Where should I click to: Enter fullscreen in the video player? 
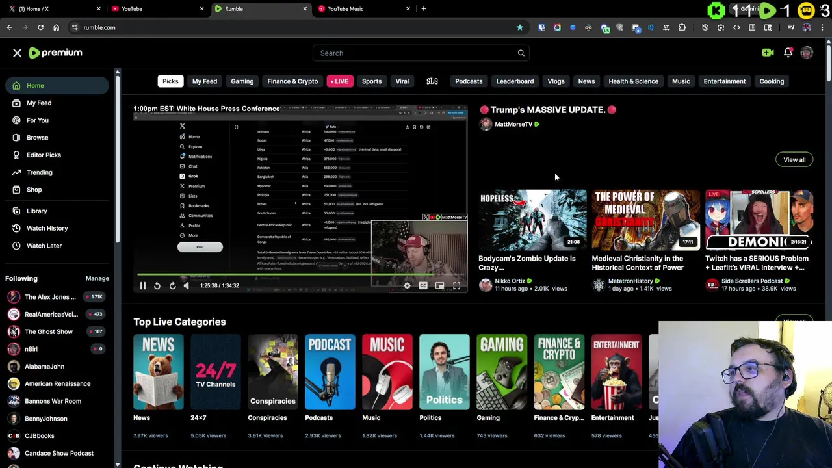456,285
